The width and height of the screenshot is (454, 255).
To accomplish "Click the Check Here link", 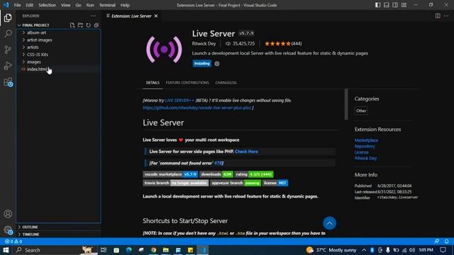I will (x=246, y=152).
